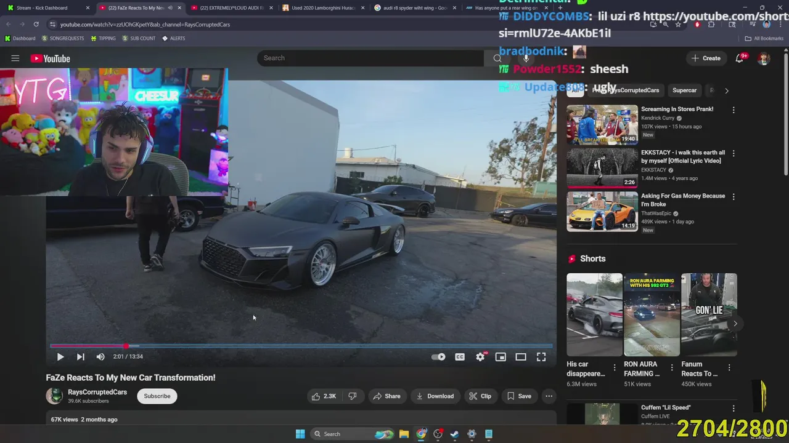Open Chrome from the taskbar
The width and height of the screenshot is (789, 443).
coord(421,434)
